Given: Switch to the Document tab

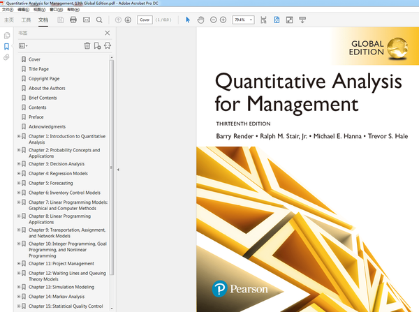Looking at the screenshot, I should [x=43, y=20].
